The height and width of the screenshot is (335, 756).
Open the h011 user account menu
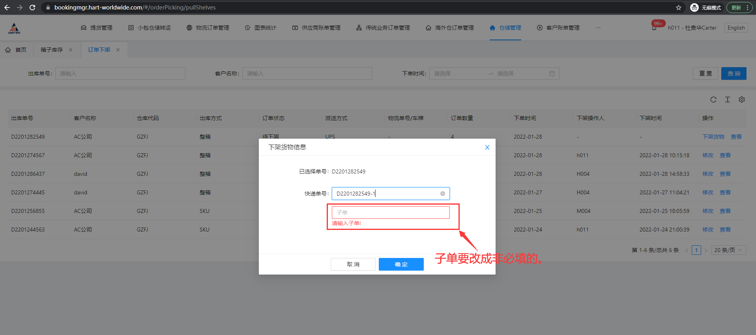point(692,28)
